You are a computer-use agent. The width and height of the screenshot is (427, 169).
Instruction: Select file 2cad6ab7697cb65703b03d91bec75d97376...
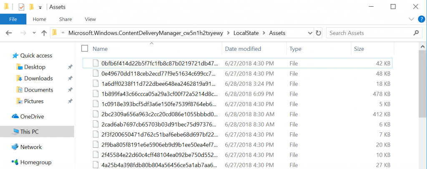pos(237,124)
